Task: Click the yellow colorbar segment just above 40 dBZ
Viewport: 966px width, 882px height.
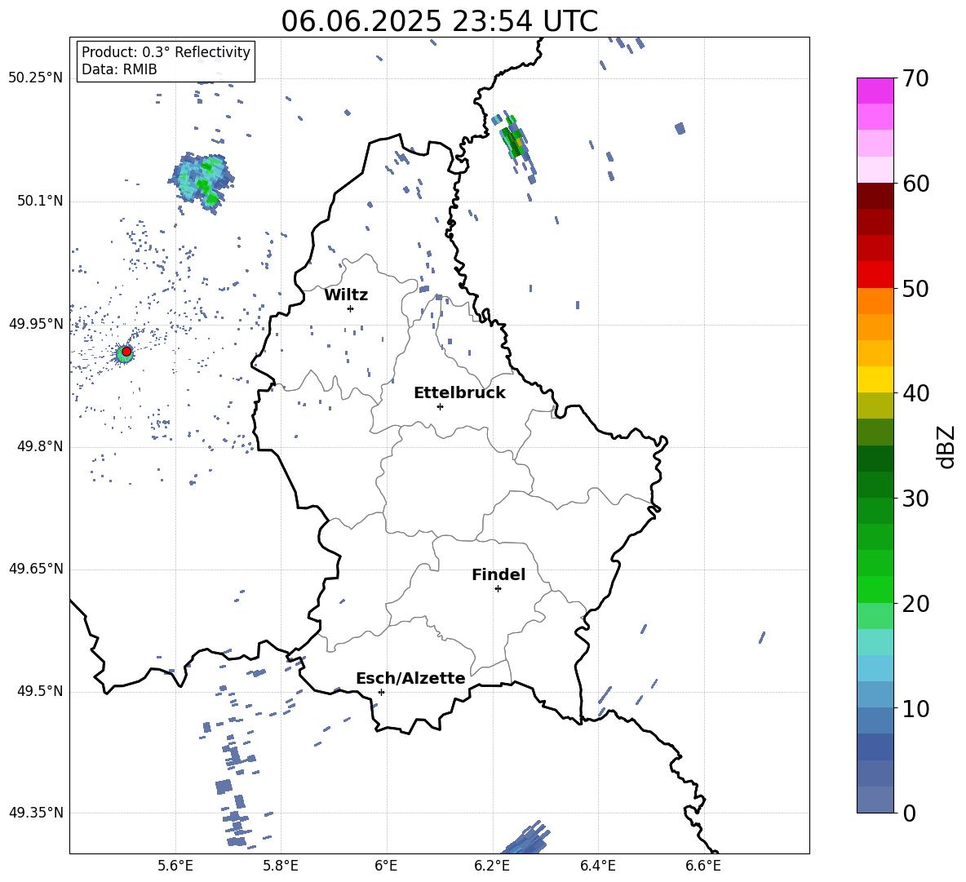Action: (x=875, y=379)
